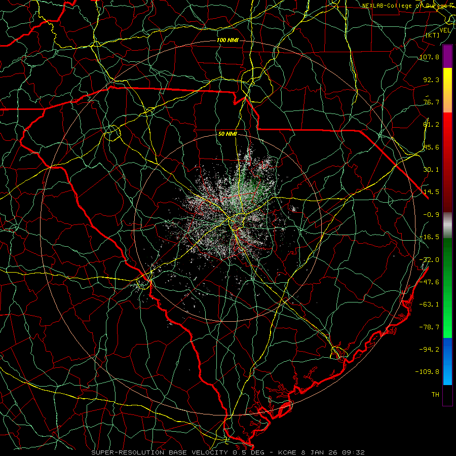Click the NEXLAB-College of DuPage credit text
The image size is (456, 456).
click(x=408, y=6)
